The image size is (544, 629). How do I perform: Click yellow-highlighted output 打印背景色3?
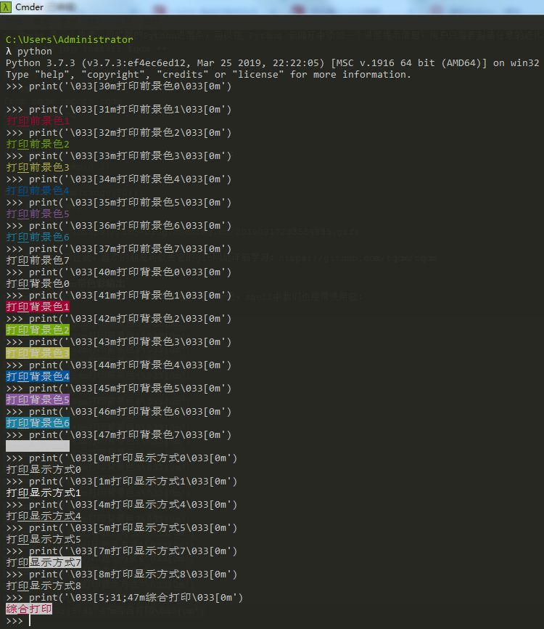(x=38, y=354)
